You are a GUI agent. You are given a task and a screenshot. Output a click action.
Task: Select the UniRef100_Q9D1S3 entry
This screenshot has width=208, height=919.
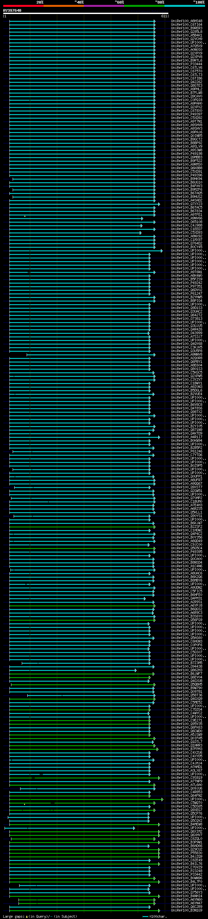pyautogui.click(x=187, y=308)
